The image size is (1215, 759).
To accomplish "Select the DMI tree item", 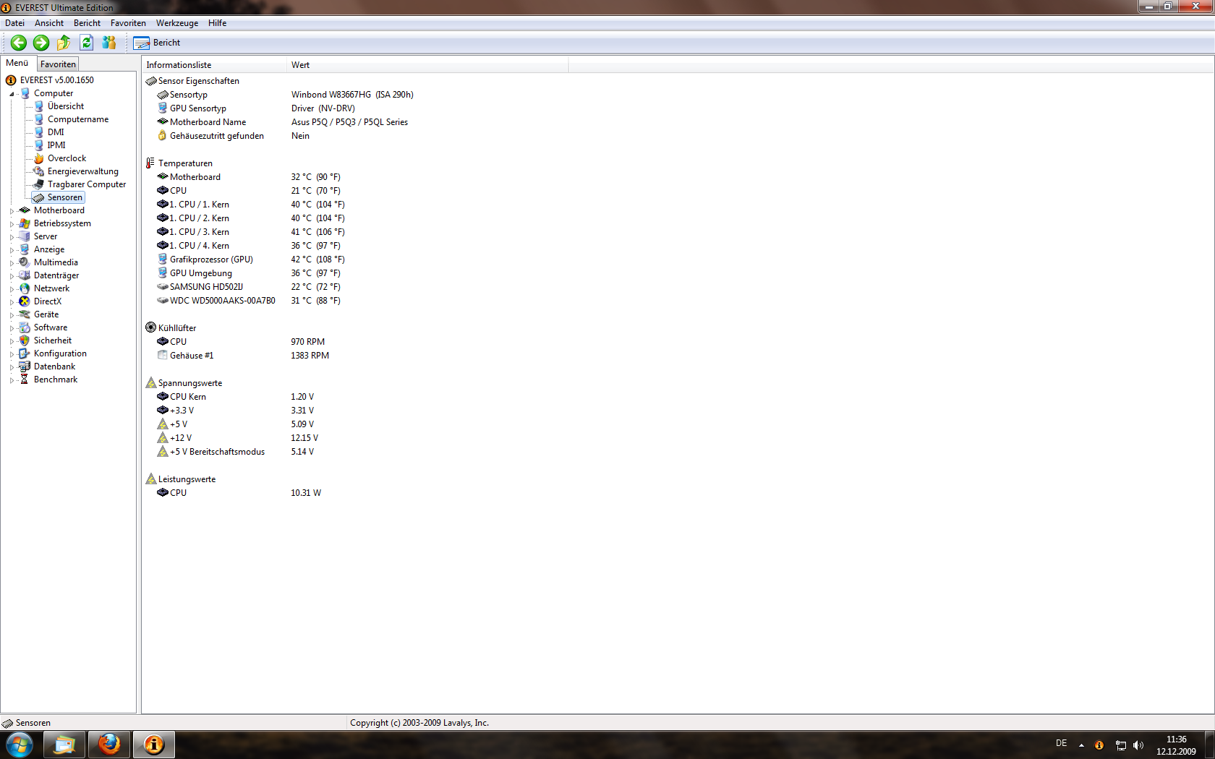I will tap(56, 132).
